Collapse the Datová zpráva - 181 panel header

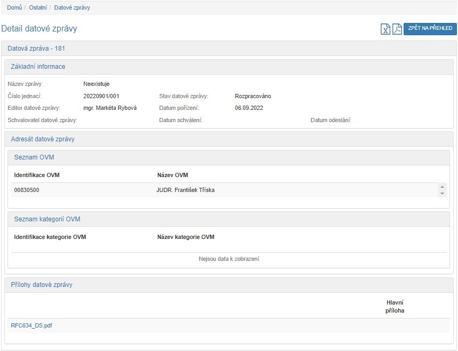click(36, 49)
